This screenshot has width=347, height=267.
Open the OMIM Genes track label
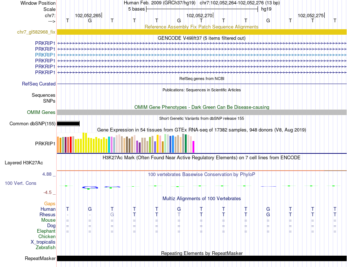pyautogui.click(x=41, y=112)
